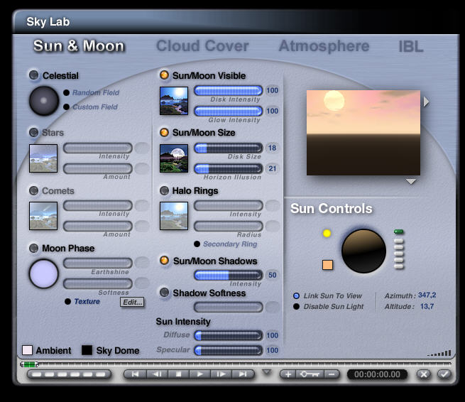The width and height of the screenshot is (465, 402).
Task: Remove keyframe with minus button
Action: 332,374
